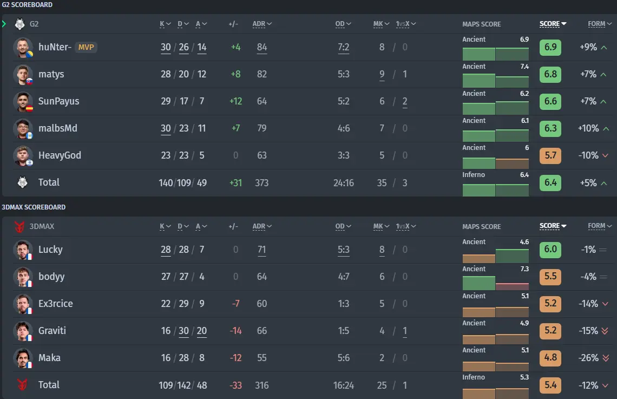Sort 3DMAX scoreboard by MK column
Viewport: 617px width, 399px height.
tap(382, 226)
